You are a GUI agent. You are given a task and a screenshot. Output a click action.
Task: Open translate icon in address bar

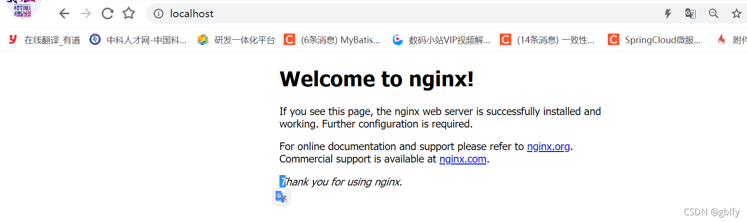click(690, 14)
